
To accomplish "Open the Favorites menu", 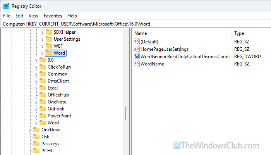I will [x=53, y=16].
